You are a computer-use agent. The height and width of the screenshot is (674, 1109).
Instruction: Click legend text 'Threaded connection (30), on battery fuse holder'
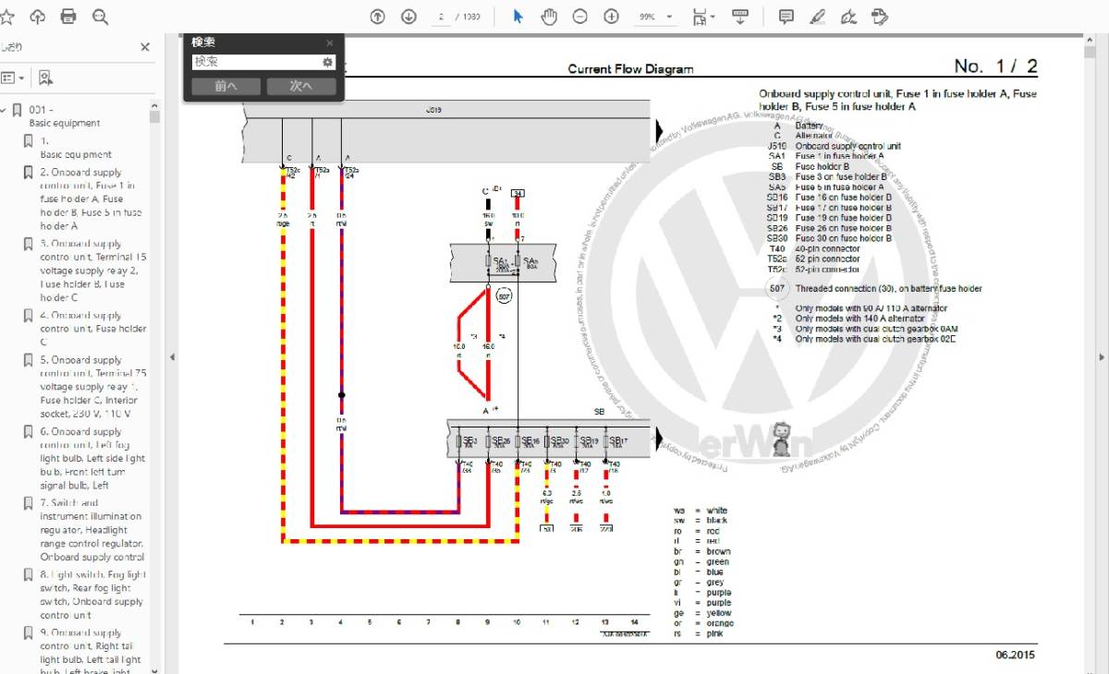click(x=888, y=289)
